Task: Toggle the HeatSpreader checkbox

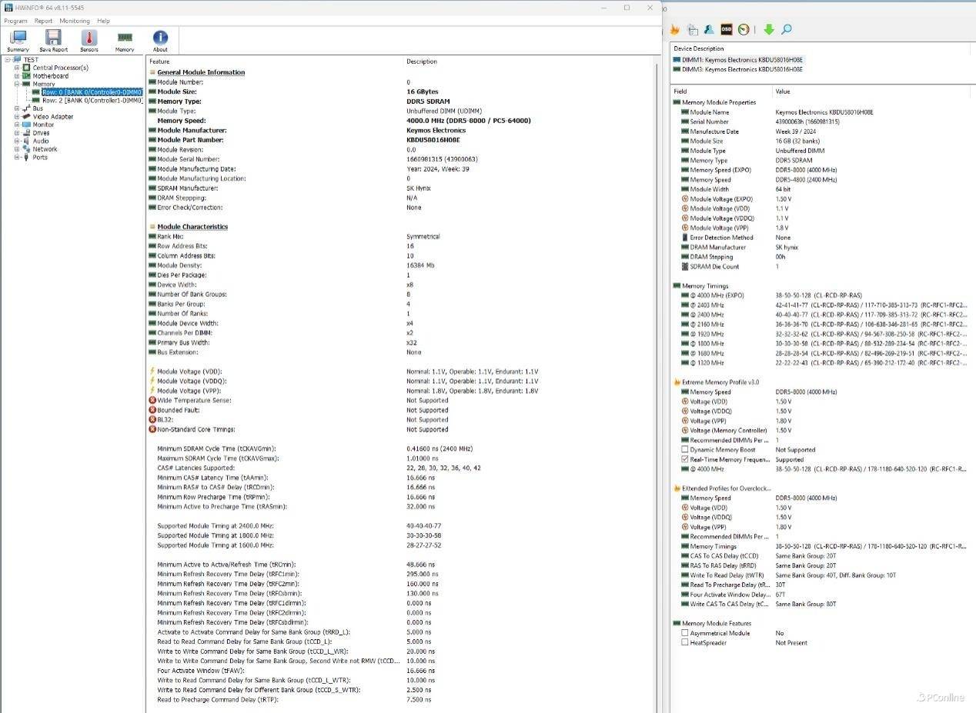Action: (685, 642)
